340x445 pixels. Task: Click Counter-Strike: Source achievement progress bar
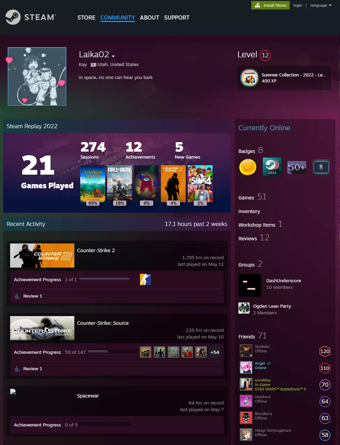click(x=113, y=352)
